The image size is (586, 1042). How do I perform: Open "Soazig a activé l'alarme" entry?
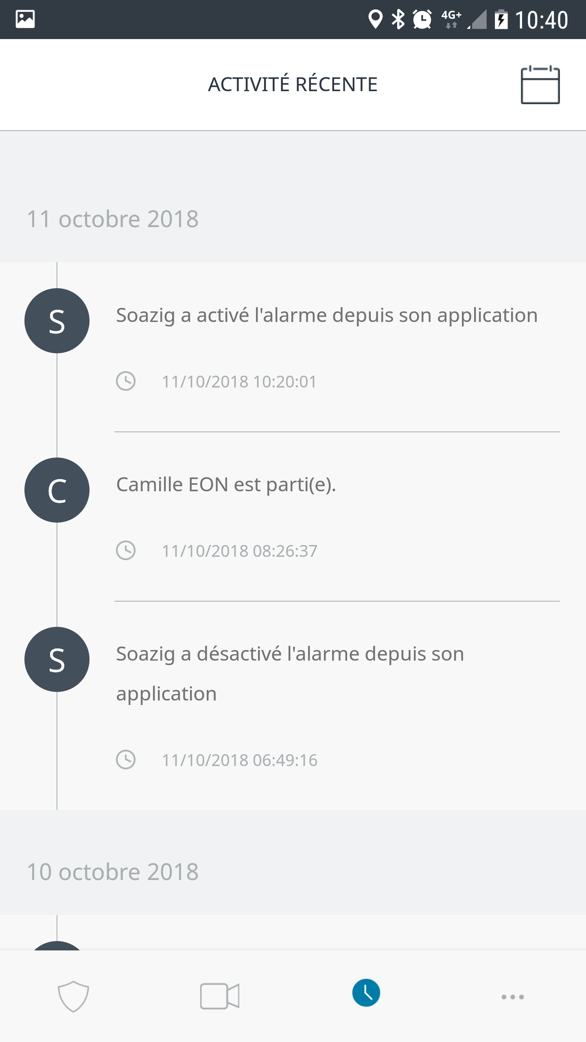327,315
